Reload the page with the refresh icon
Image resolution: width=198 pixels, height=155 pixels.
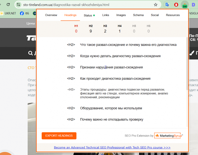tap(8, 5)
